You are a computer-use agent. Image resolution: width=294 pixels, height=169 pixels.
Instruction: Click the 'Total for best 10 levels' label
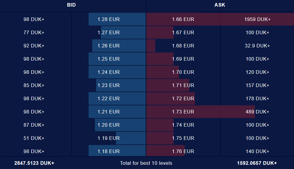pyautogui.click(x=146, y=163)
